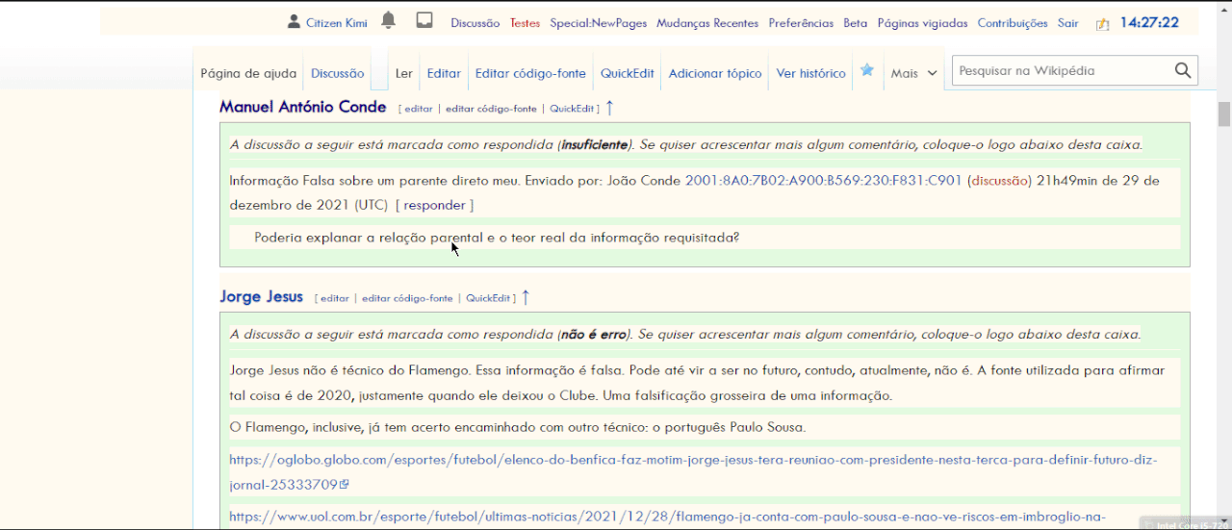Viewport: 1232px width, 530px height.
Task: Open Citizen Kimi user page
Action: (336, 23)
